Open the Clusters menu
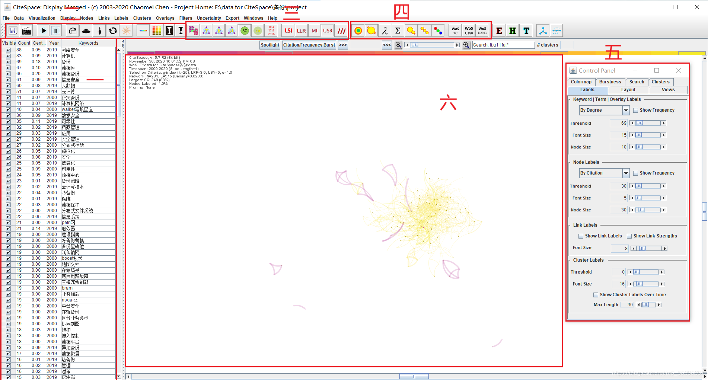Viewport: 708px width, 380px height. pos(142,18)
